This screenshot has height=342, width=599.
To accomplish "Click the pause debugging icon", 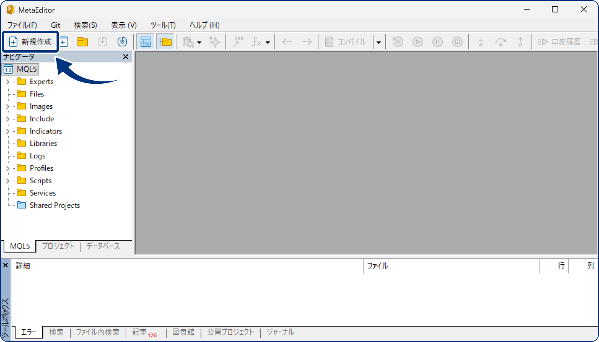I will click(x=438, y=42).
